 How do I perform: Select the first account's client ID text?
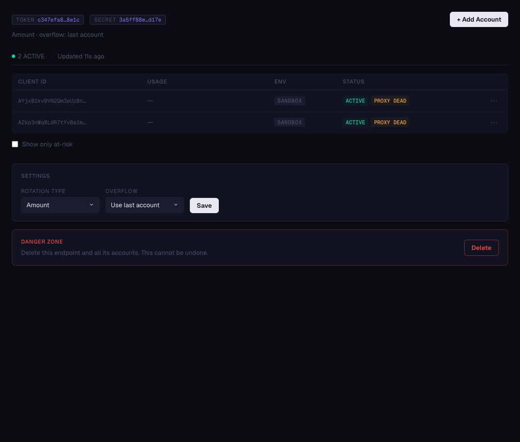[x=52, y=101]
